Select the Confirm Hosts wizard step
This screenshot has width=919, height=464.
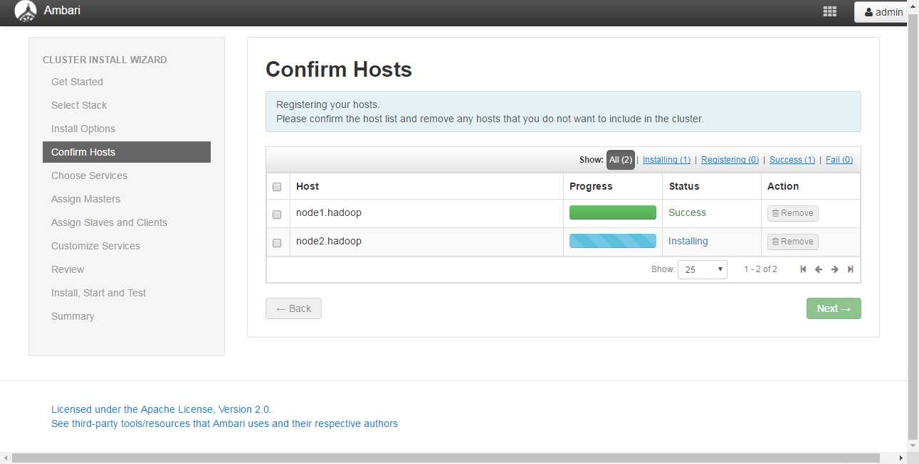coord(127,152)
